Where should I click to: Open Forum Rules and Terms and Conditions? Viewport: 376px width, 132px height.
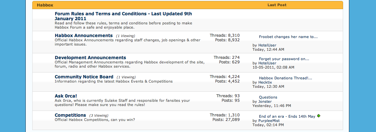(x=123, y=16)
